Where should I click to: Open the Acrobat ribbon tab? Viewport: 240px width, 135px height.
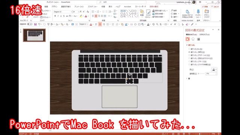coord(127,7)
